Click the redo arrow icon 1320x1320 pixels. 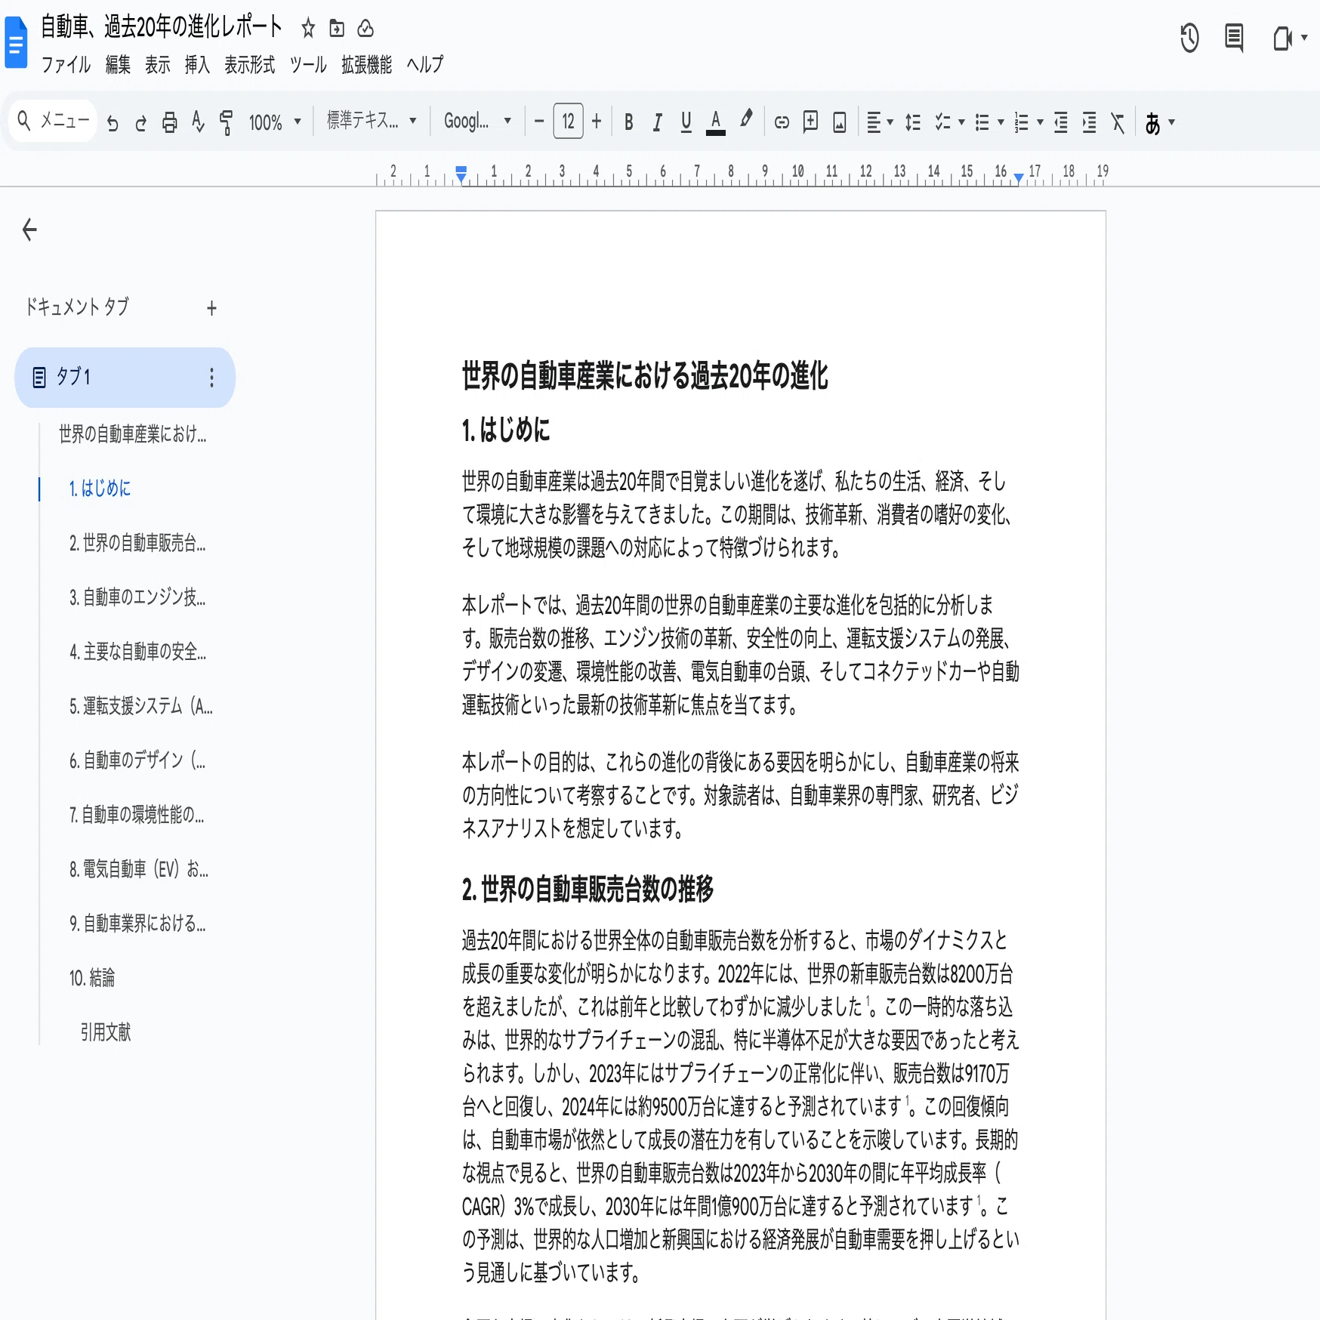pyautogui.click(x=140, y=122)
